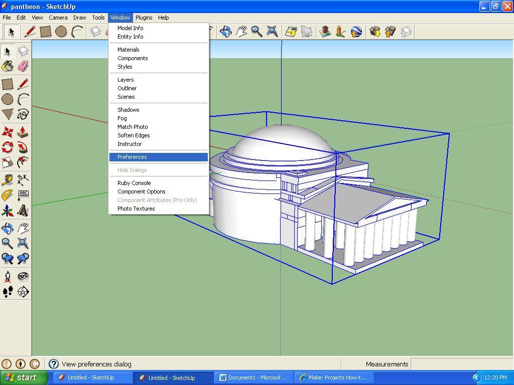The image size is (514, 385).
Task: Select the Follow Me tool
Action: point(23,147)
